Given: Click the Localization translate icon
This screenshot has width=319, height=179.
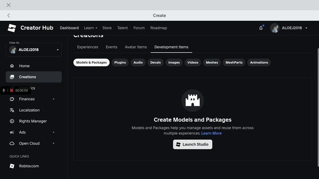Looking at the screenshot, I should coord(12,110).
